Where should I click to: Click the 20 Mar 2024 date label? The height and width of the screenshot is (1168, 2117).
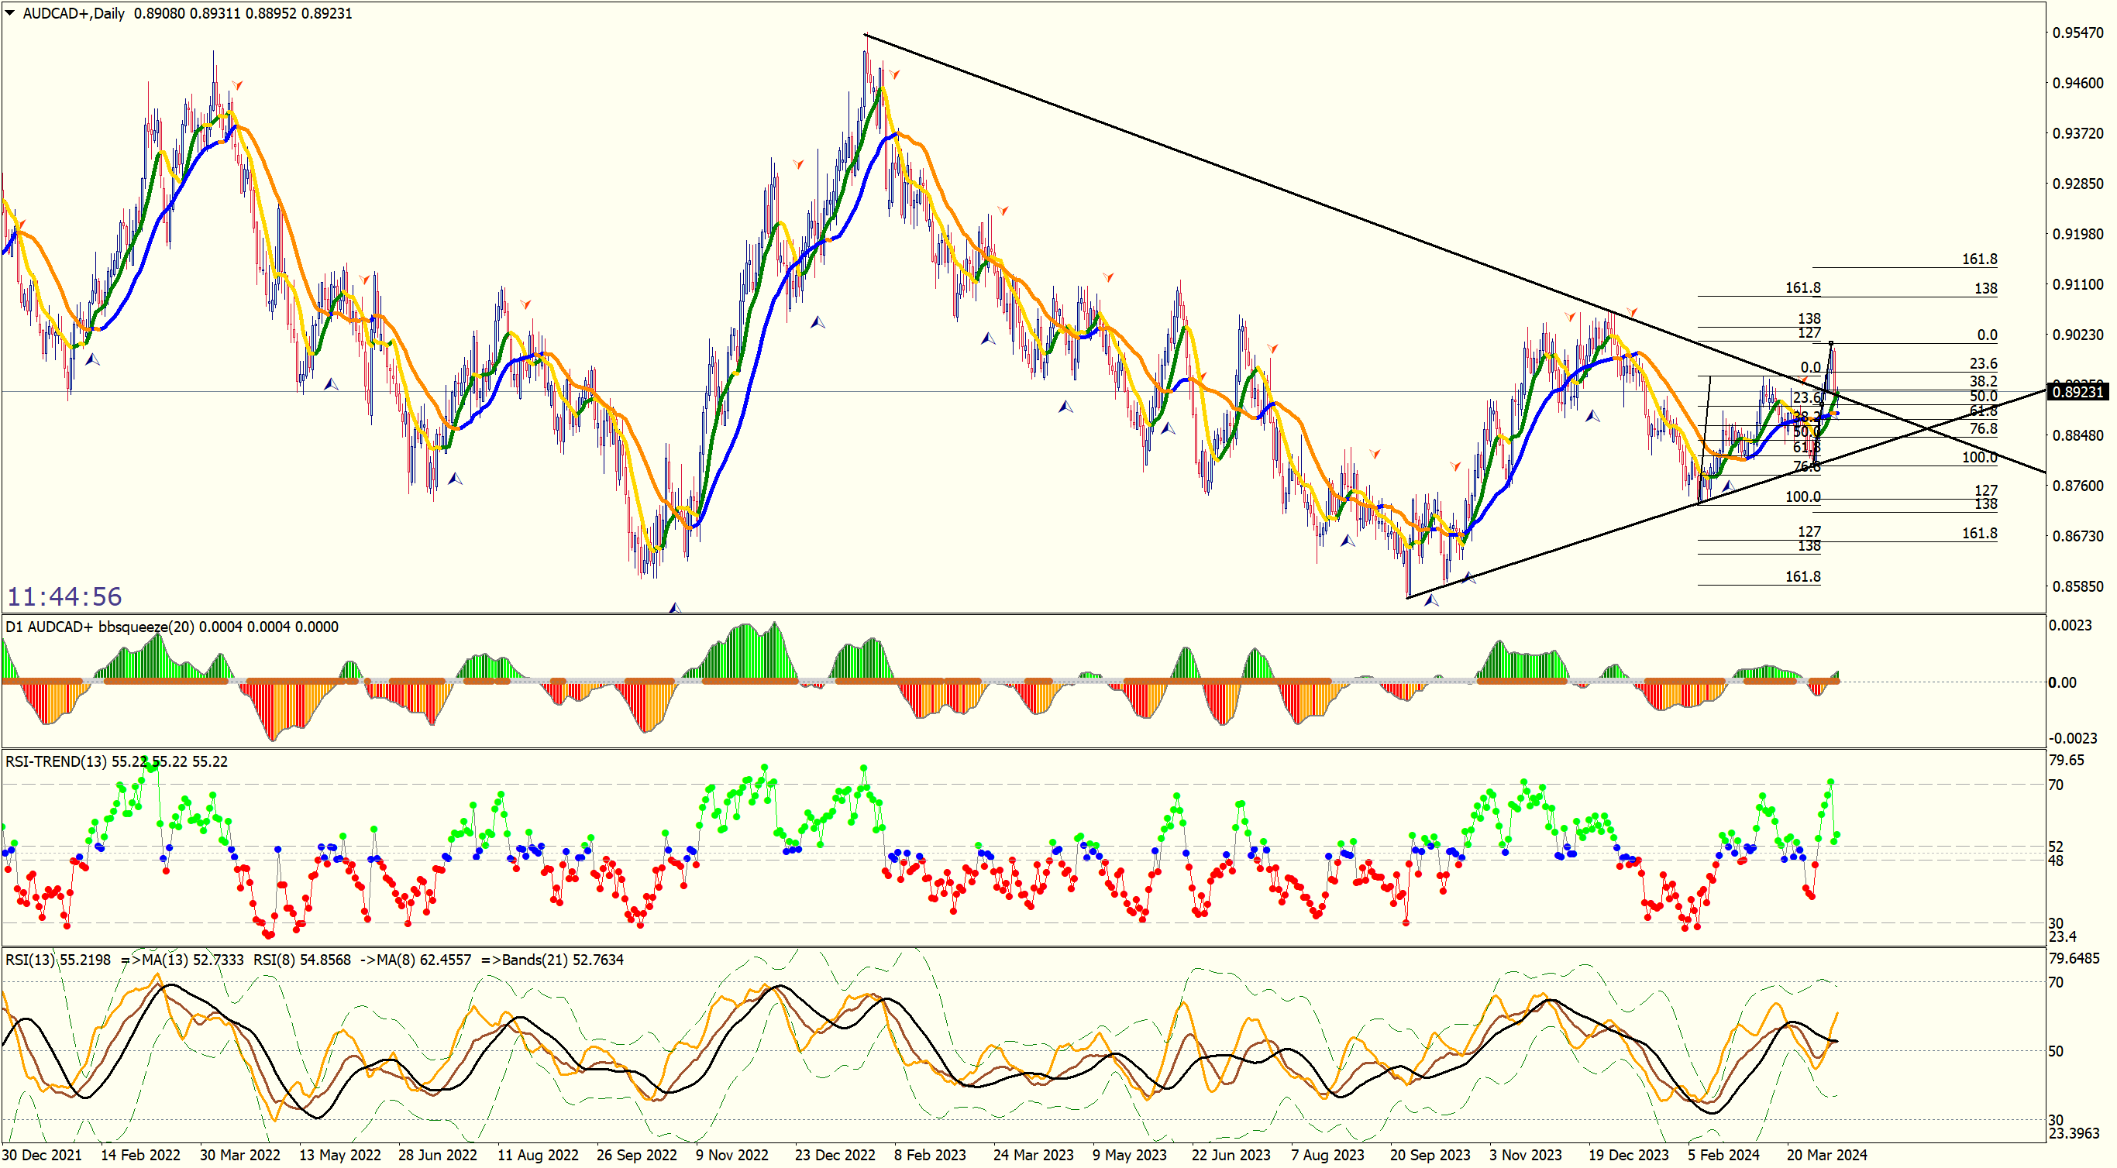tap(1826, 1155)
